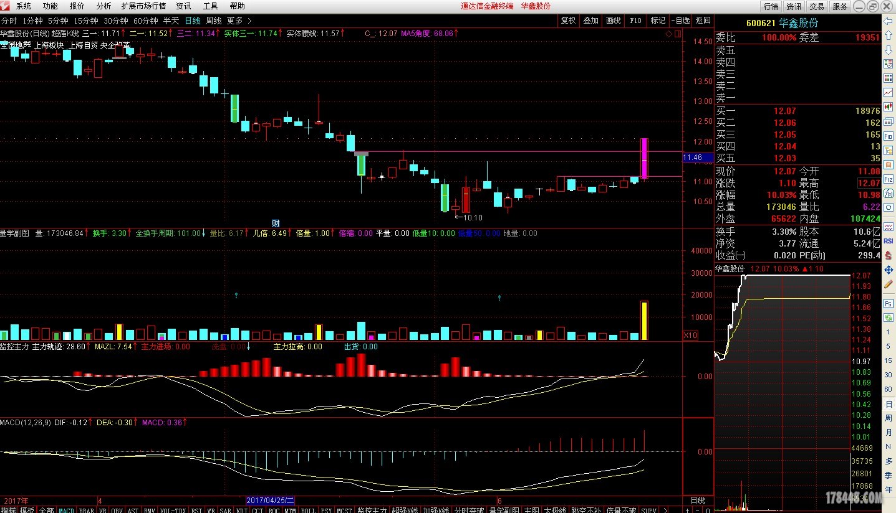Click the 2017/04/25 date marker on timeline
The height and width of the screenshot is (513, 896).
(x=271, y=500)
